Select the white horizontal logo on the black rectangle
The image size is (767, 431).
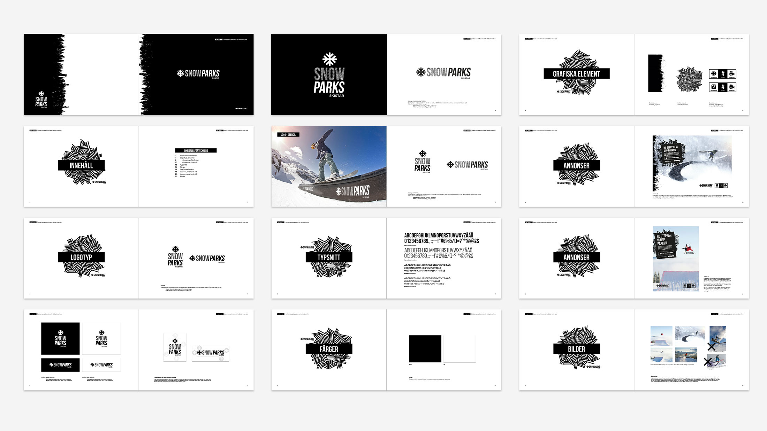(60, 365)
